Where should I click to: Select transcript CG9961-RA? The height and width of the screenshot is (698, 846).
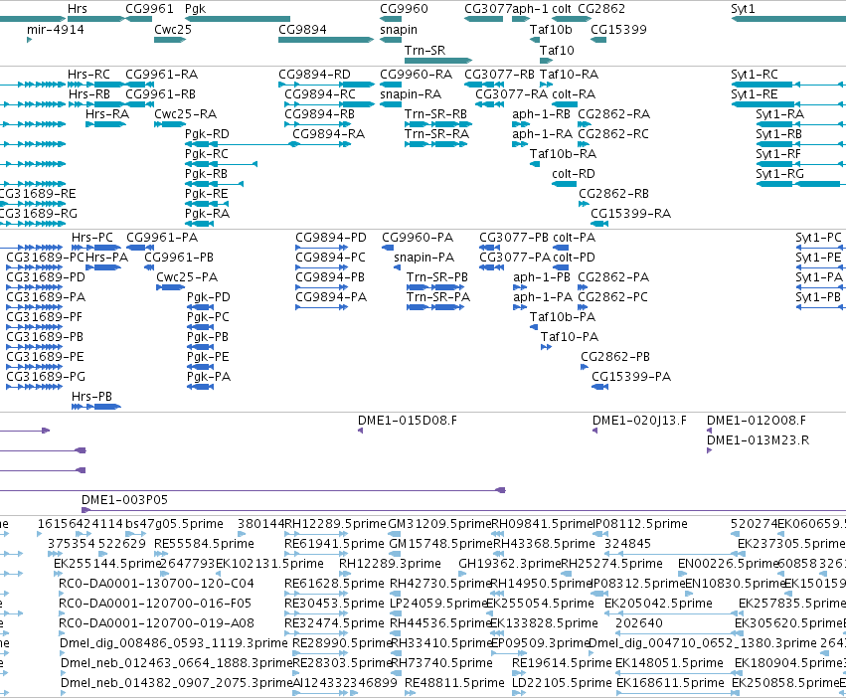pyautogui.click(x=161, y=74)
